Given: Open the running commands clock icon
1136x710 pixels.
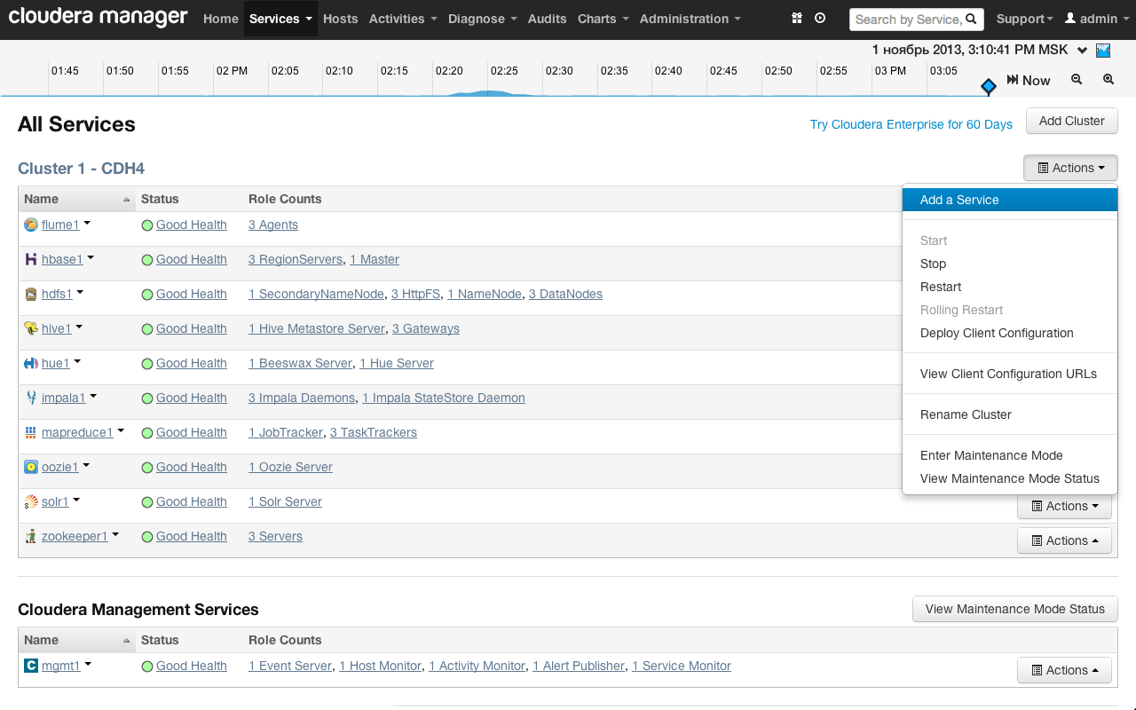Looking at the screenshot, I should click(820, 19).
